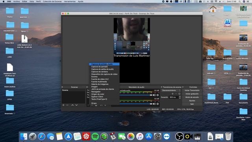
Task: Select the 'Escena' item in Escenas list
Action: [74, 90]
